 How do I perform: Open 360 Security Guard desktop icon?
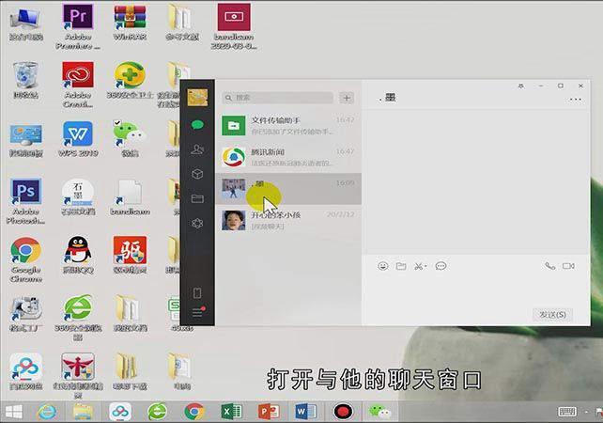130,81
